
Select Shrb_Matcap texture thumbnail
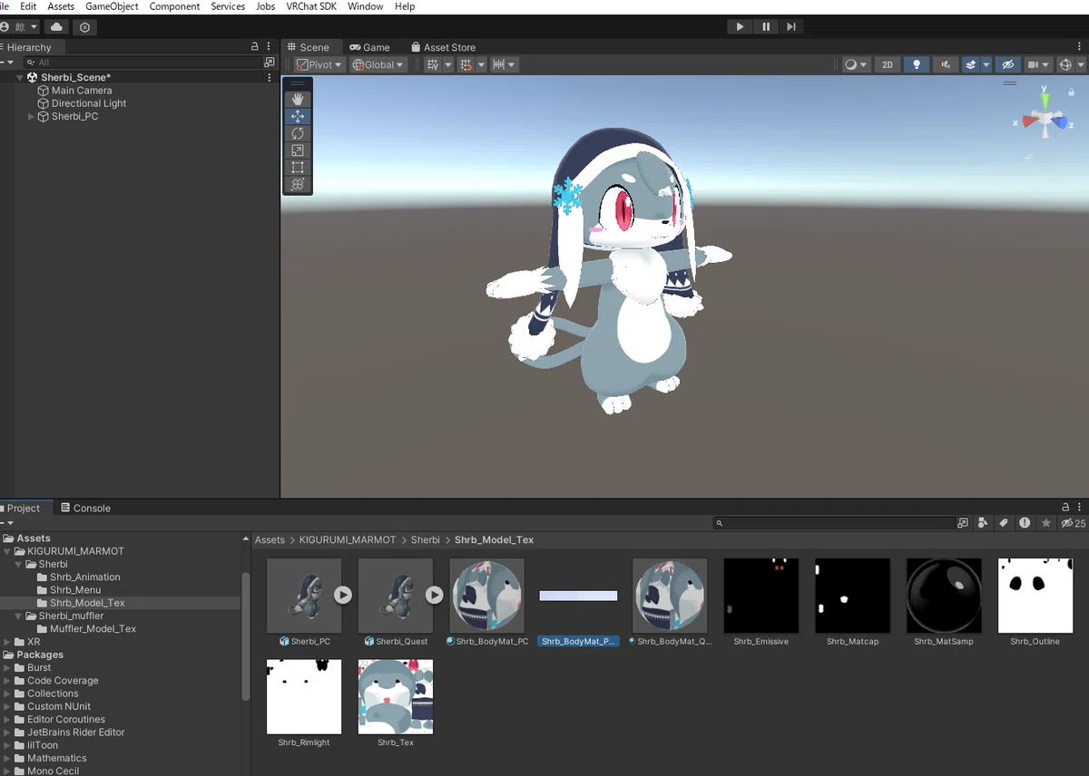pos(853,596)
